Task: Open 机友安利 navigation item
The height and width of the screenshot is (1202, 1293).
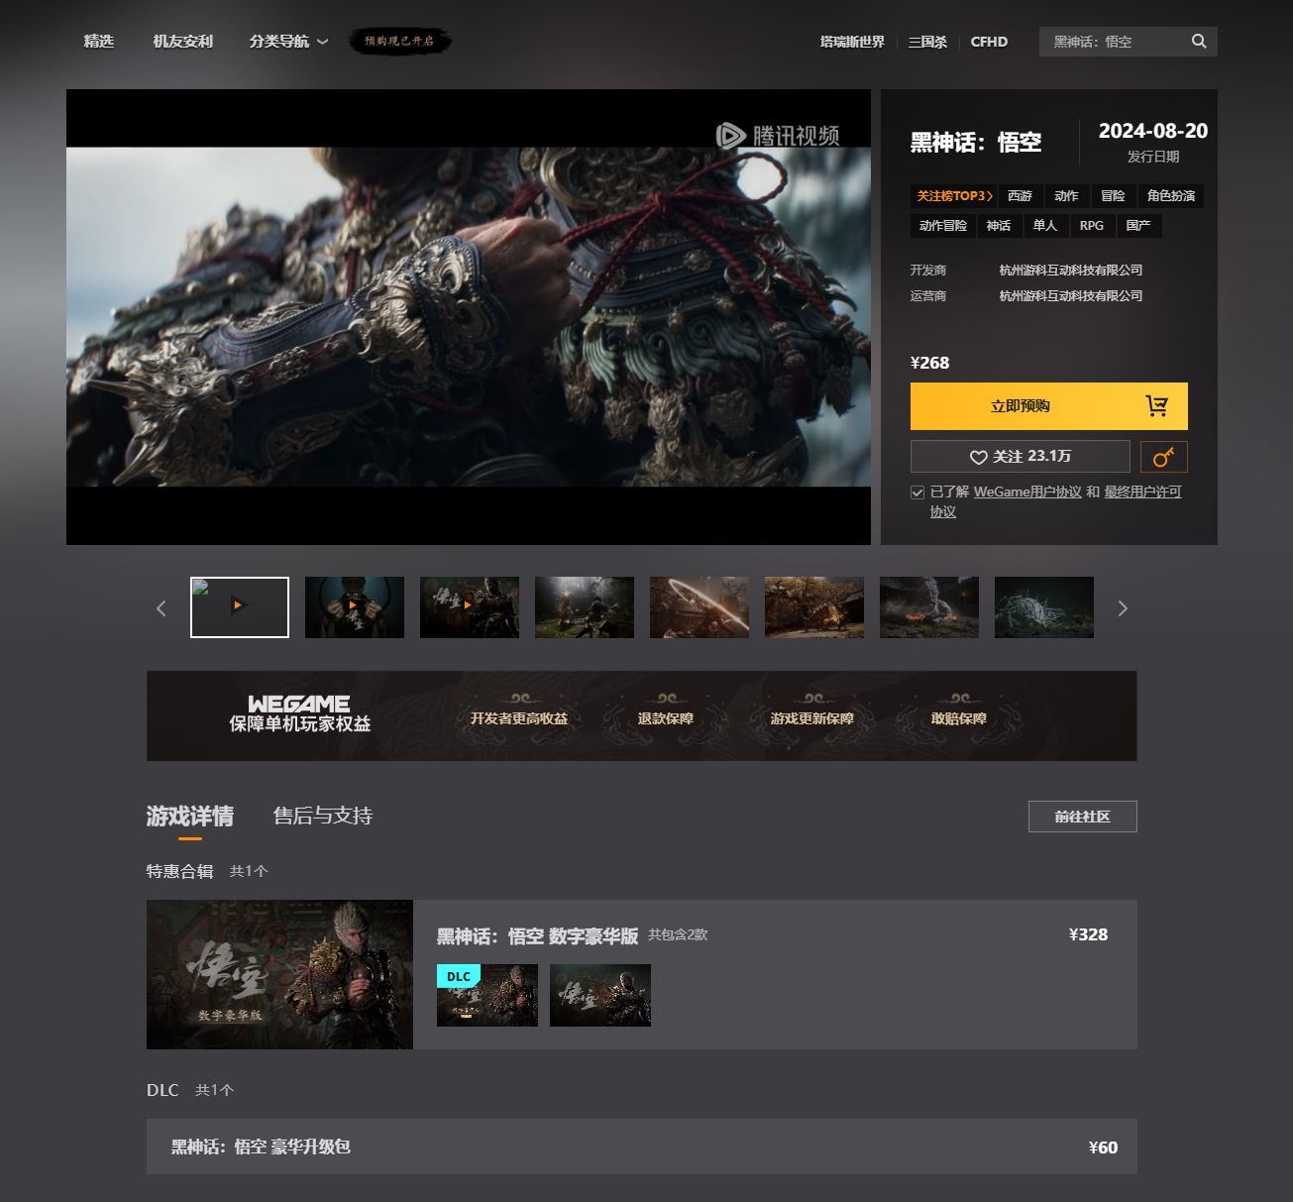Action: pyautogui.click(x=183, y=41)
